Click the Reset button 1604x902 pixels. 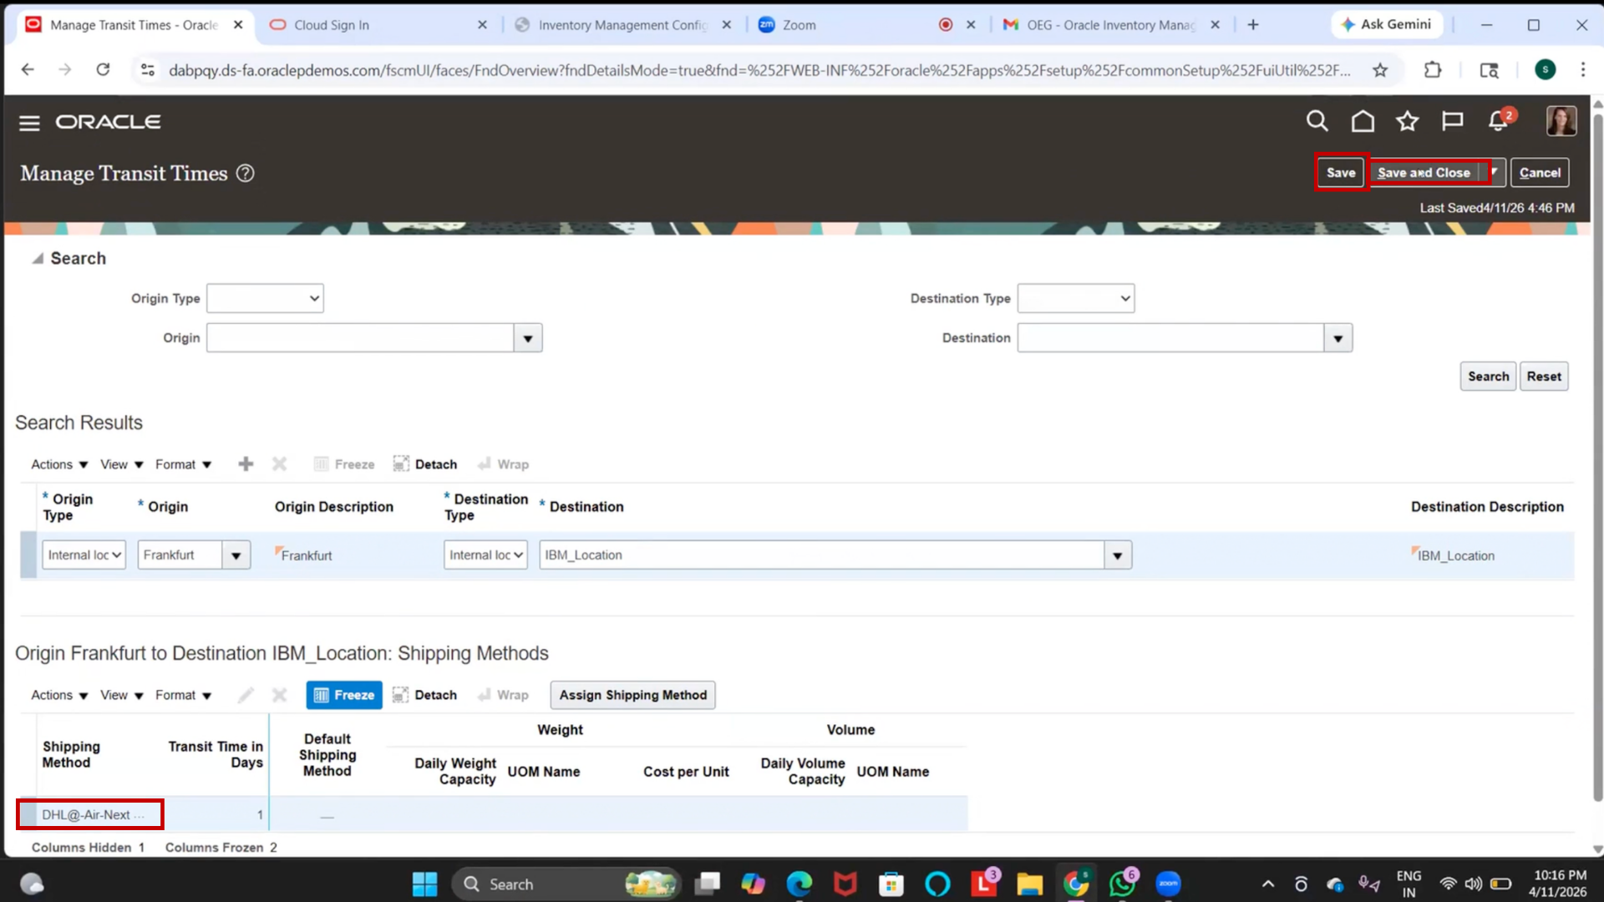[x=1544, y=377]
